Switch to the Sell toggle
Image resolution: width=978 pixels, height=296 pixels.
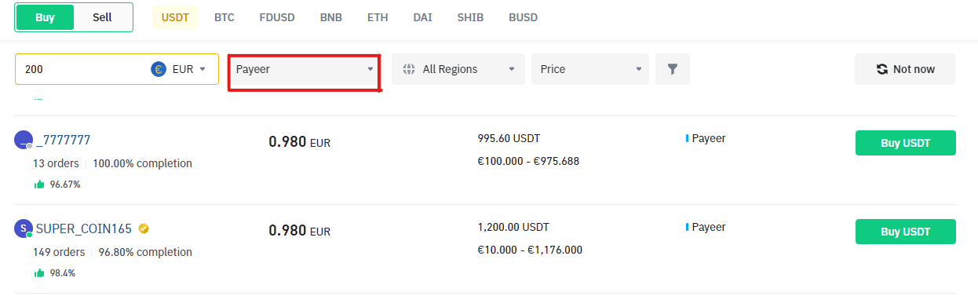coord(102,17)
